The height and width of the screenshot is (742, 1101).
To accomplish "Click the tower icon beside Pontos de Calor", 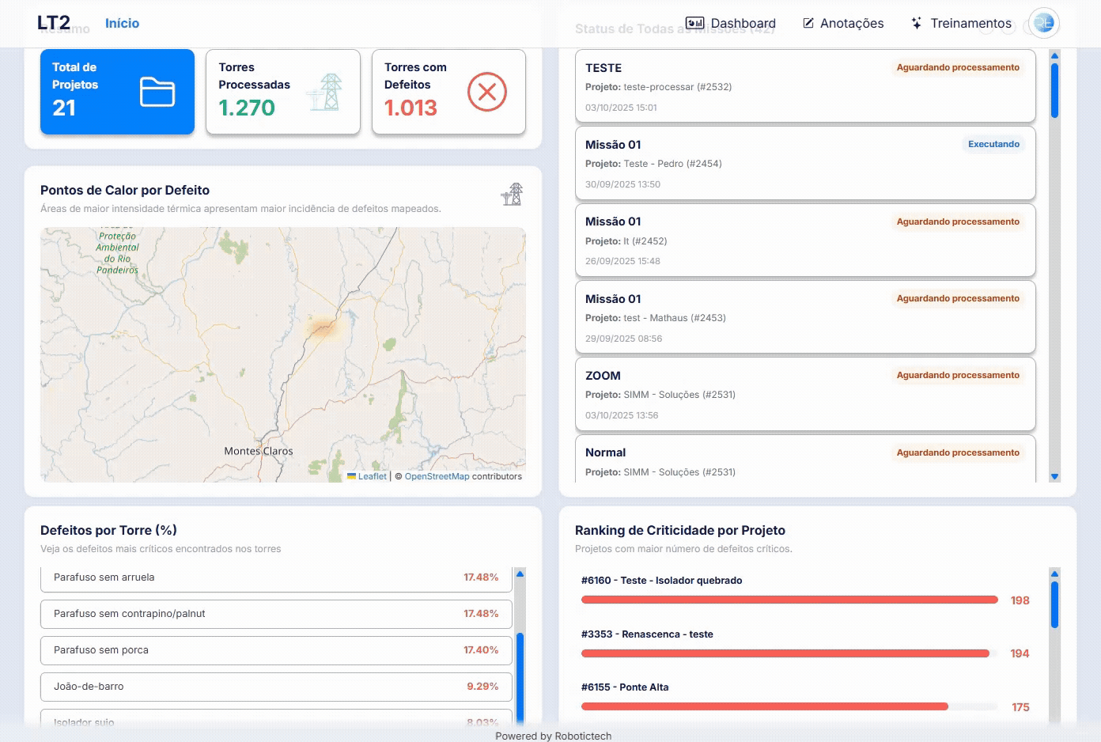I will [x=513, y=194].
